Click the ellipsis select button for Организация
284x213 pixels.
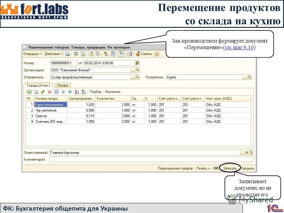pos(133,70)
